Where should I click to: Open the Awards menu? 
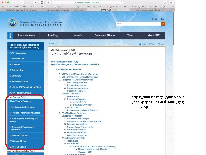78,36
